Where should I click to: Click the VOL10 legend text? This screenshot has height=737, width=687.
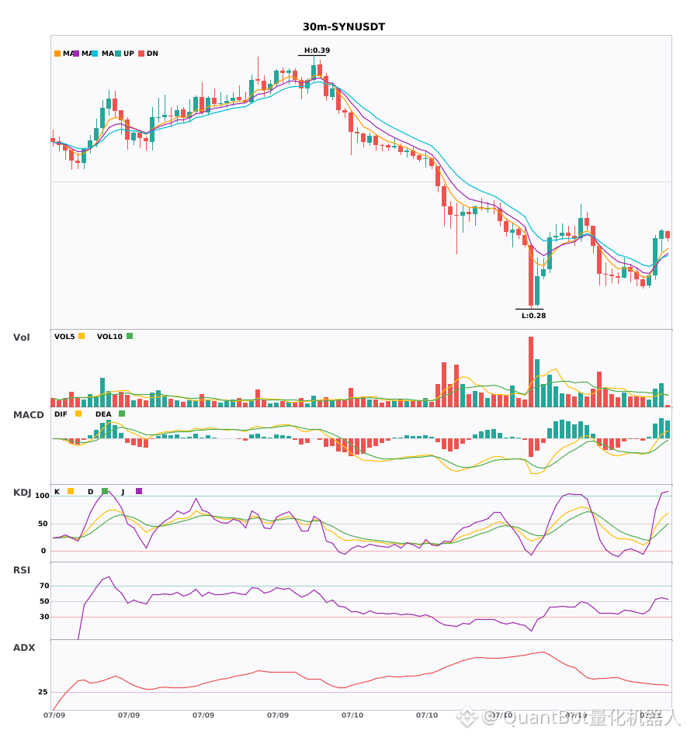click(109, 337)
